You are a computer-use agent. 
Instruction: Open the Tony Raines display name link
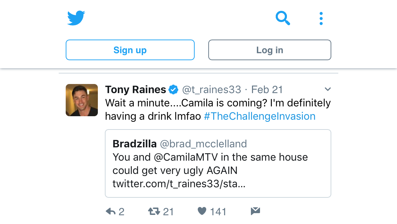[x=136, y=90]
